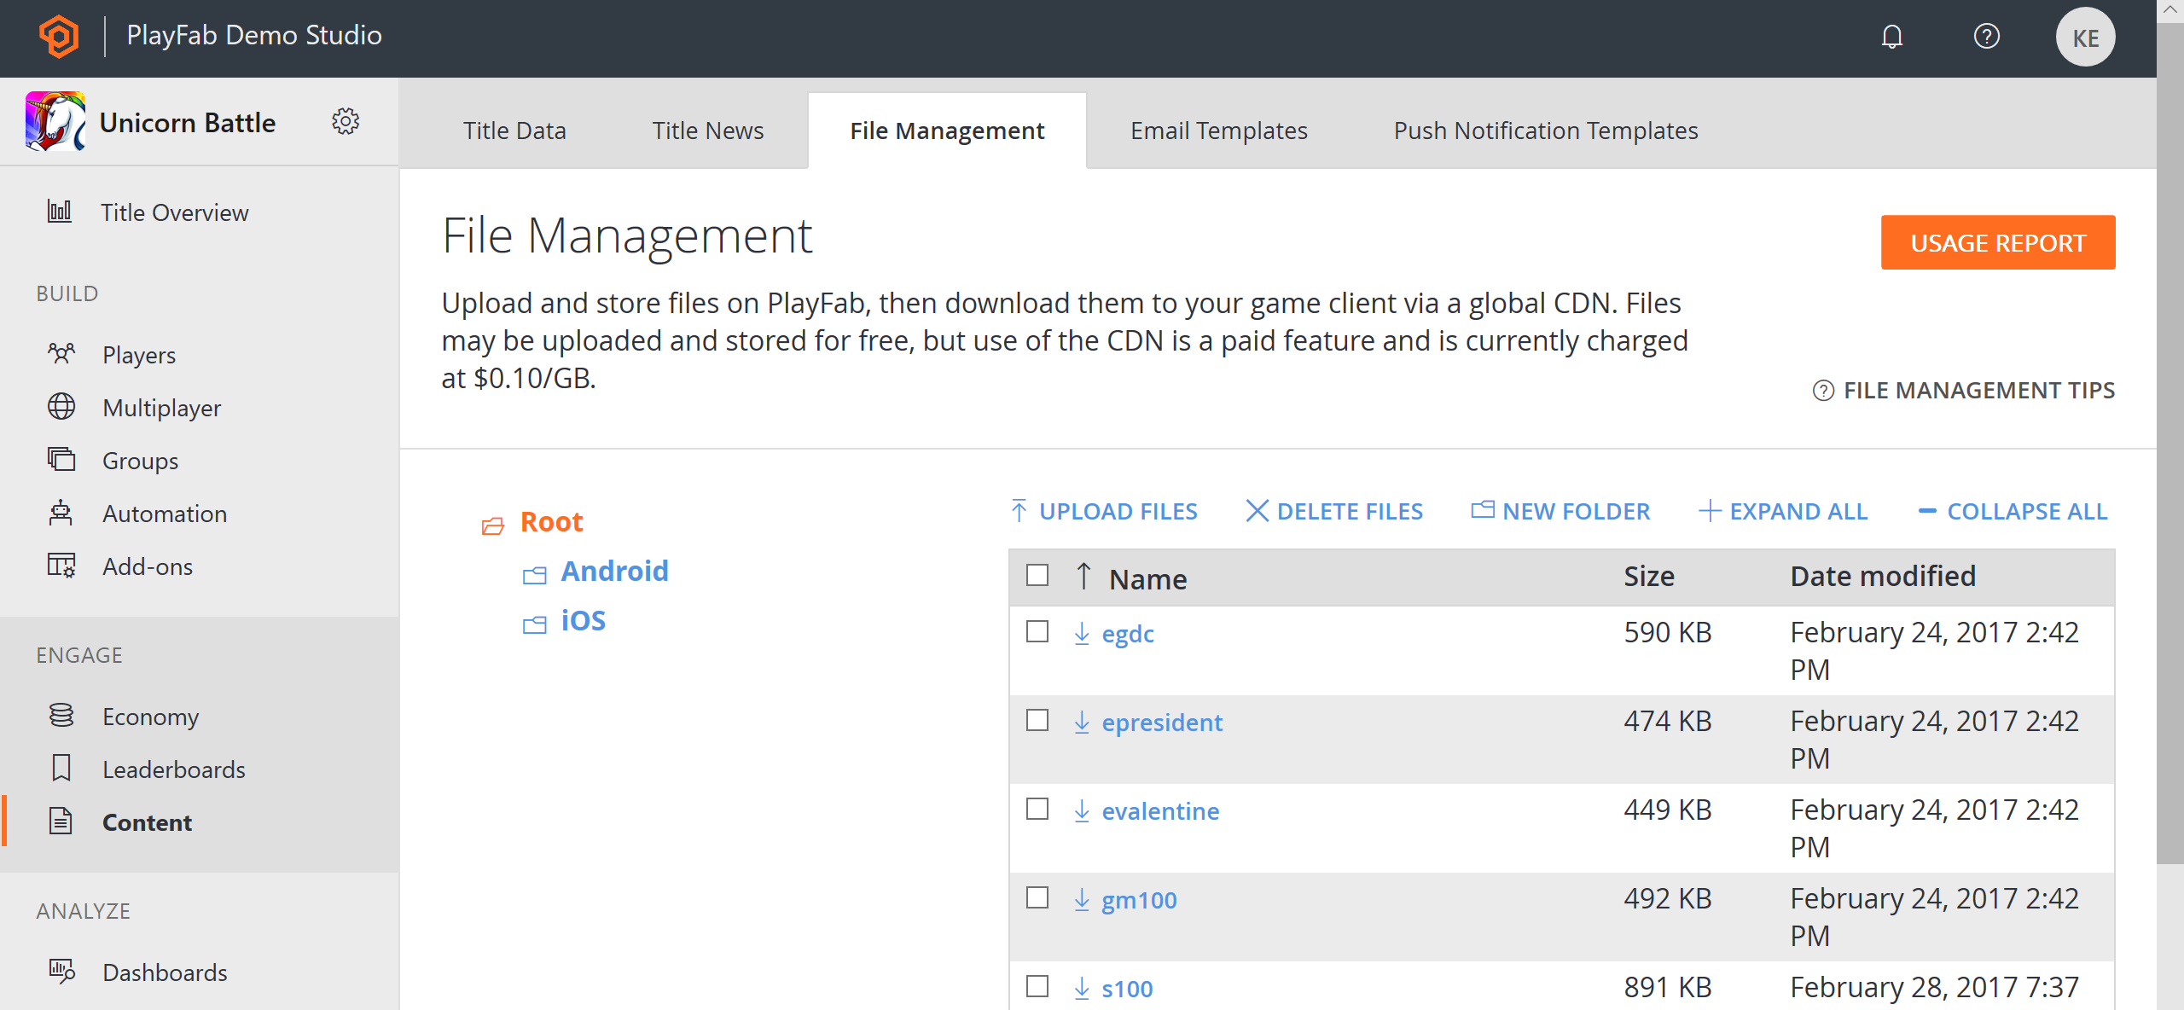Expand the Root folder tree
Image resolution: width=2184 pixels, height=1010 pixels.
pos(493,521)
